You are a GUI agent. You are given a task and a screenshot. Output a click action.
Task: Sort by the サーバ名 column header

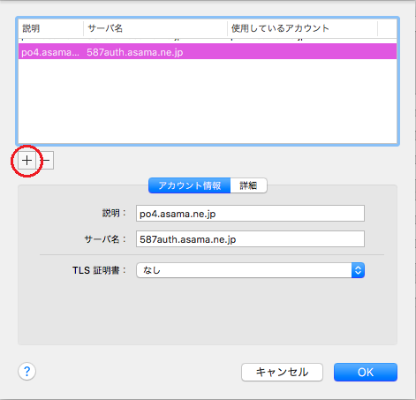155,28
